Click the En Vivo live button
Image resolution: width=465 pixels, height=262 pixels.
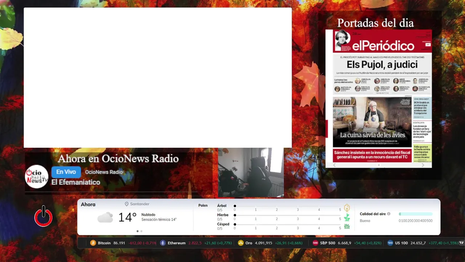coord(66,172)
